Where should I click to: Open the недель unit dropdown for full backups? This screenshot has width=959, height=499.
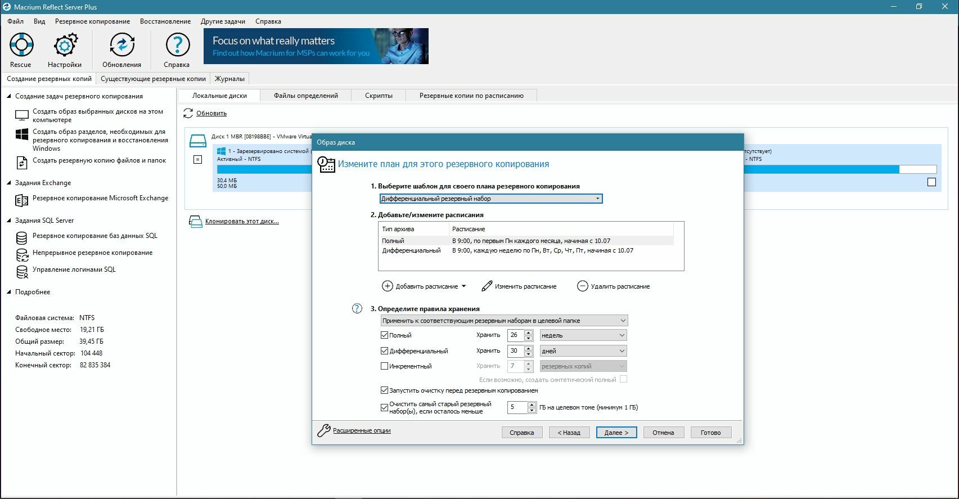583,335
